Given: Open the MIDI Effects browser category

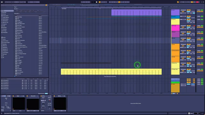Looking at the screenshot, I should (x=5, y=19).
